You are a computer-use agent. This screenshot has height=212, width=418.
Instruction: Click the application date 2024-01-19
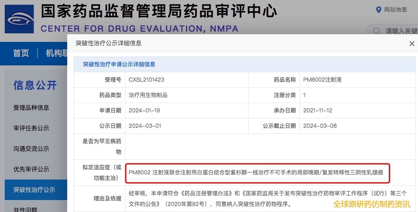click(x=144, y=111)
